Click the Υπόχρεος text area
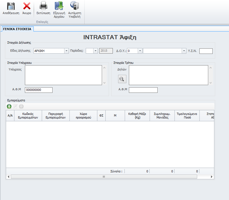Screen dimensions: 229x200 (63, 75)
